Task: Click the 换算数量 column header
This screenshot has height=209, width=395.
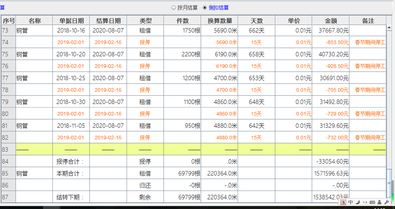Action: 219,21
